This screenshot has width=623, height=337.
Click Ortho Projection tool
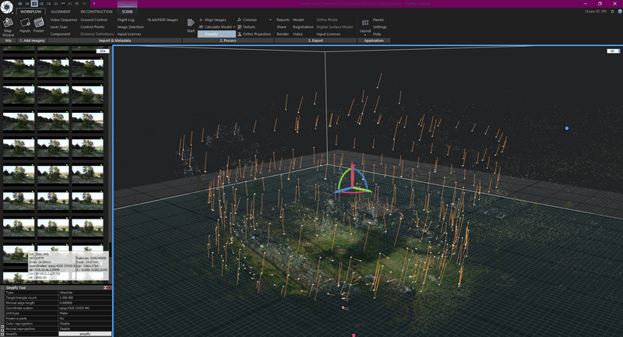pos(255,34)
